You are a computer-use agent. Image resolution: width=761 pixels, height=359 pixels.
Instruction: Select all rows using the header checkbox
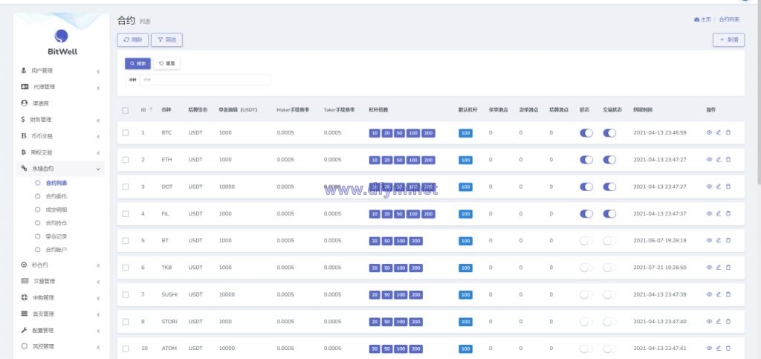tap(125, 110)
